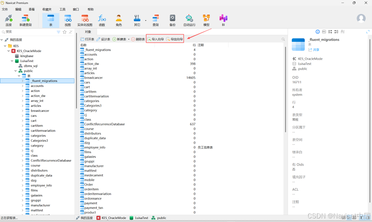Open the Window (窗口) menu
Image resolution: width=372 pixels, height=222 pixels.
pos(76,9)
